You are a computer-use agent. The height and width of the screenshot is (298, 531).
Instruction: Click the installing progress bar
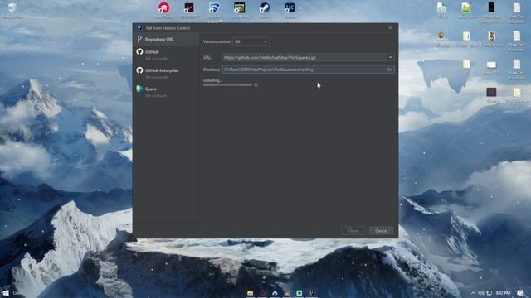[227, 85]
